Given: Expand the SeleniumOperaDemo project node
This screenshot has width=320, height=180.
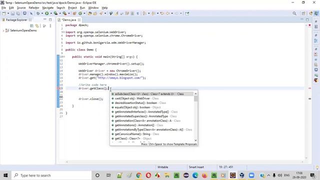Looking at the screenshot, I should pos(3,30).
